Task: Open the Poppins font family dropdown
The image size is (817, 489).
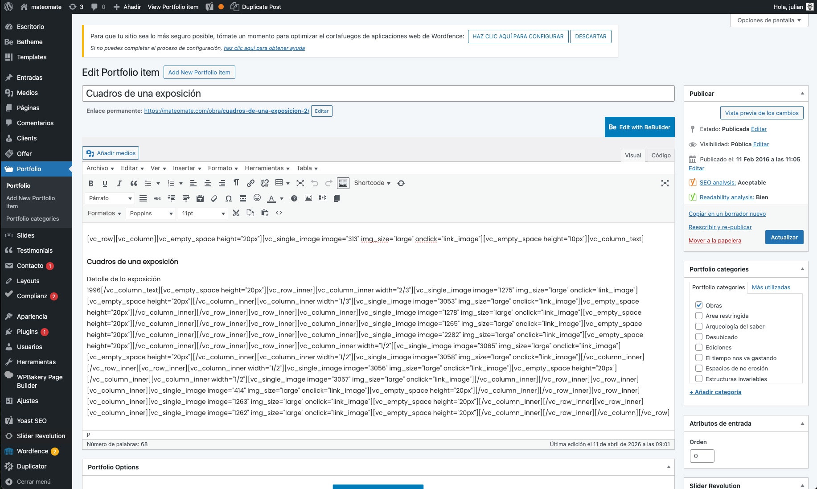Action: (x=151, y=214)
